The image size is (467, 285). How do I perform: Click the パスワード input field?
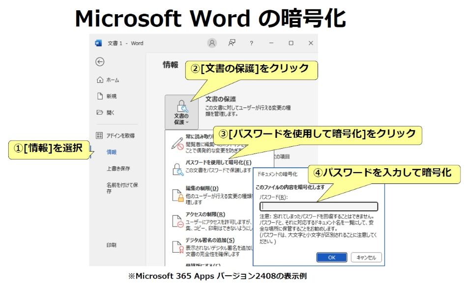click(x=319, y=207)
